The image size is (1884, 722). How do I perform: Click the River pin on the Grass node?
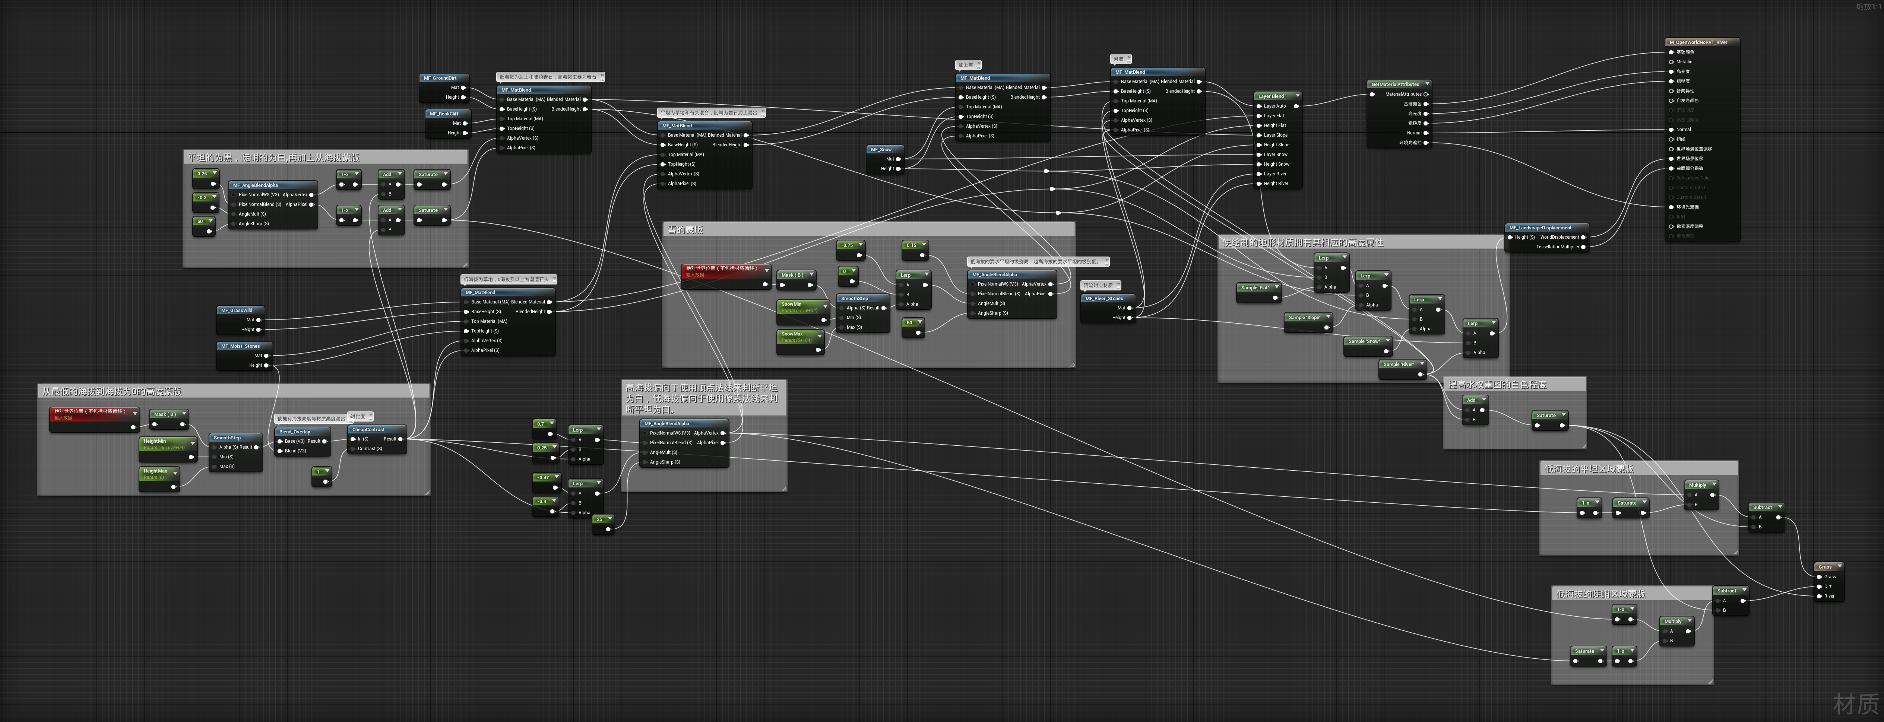tap(1819, 596)
